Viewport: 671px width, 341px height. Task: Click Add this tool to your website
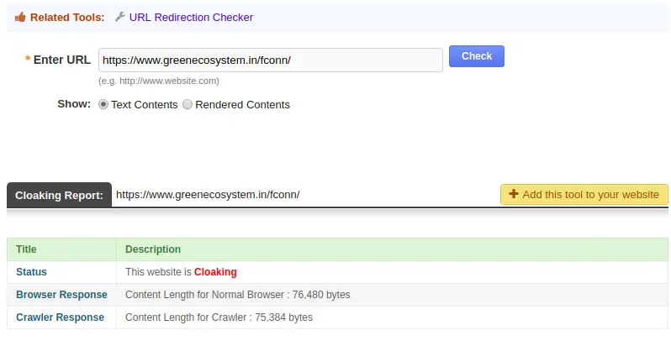point(584,194)
